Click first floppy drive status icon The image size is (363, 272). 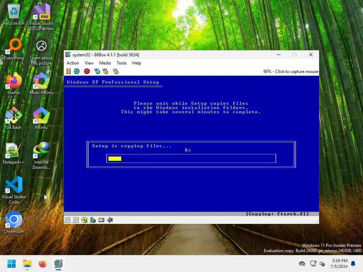[67, 220]
